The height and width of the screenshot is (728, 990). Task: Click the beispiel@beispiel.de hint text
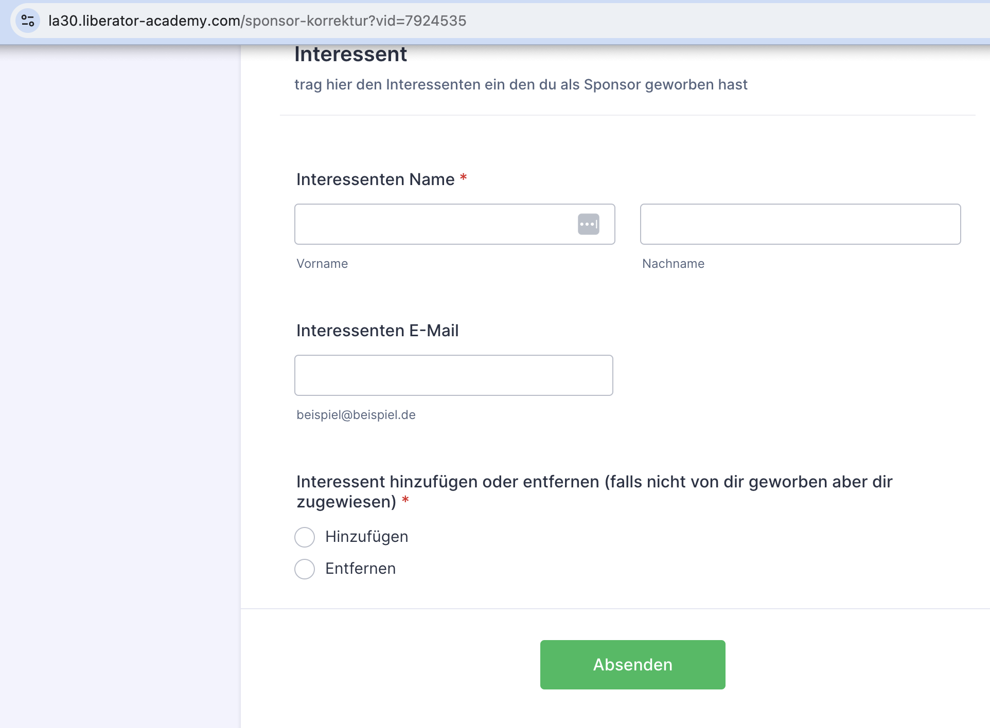coord(356,415)
